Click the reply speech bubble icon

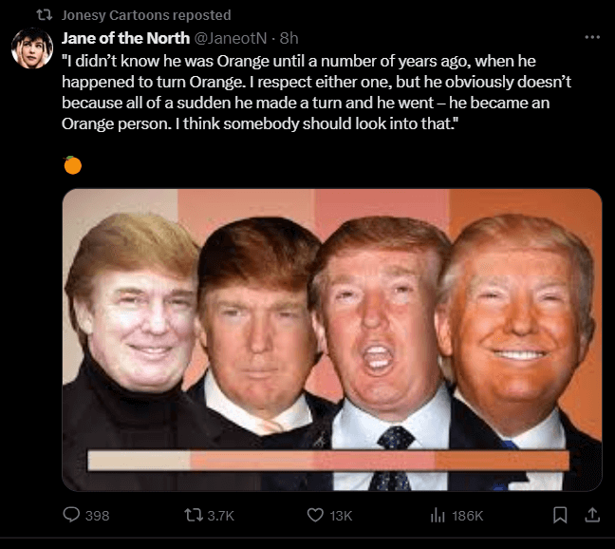(71, 515)
